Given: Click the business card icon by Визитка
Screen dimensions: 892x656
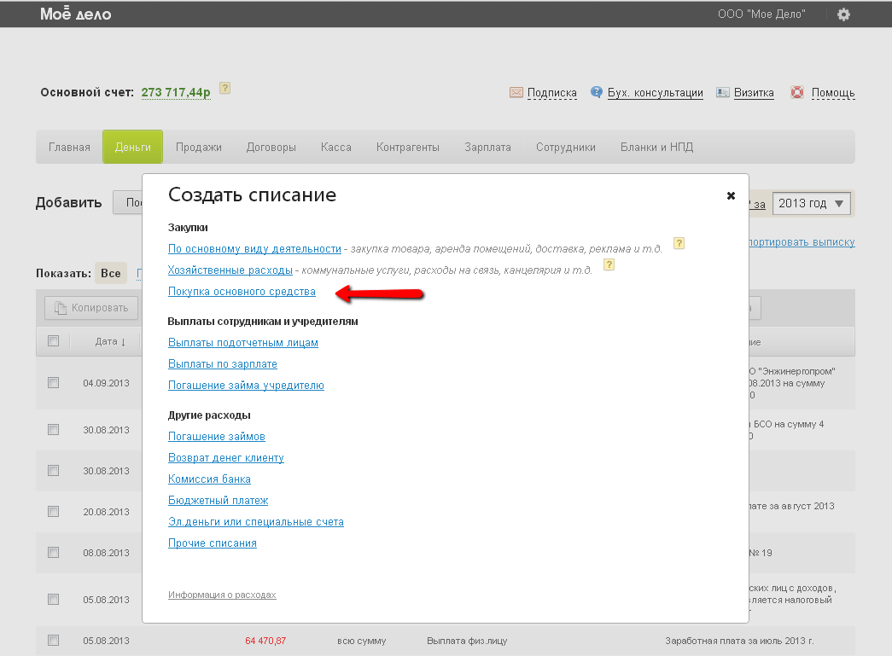Looking at the screenshot, I should coord(722,92).
